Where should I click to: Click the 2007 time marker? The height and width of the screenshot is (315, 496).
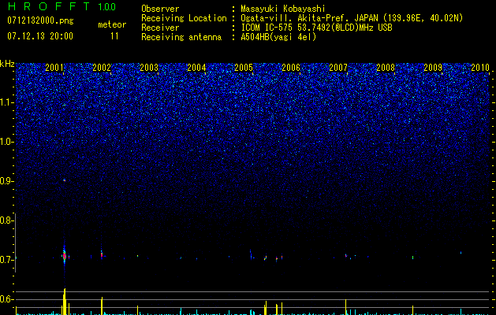point(338,68)
